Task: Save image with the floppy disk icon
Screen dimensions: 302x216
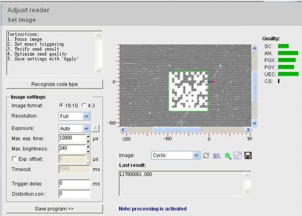Action: click(x=248, y=155)
